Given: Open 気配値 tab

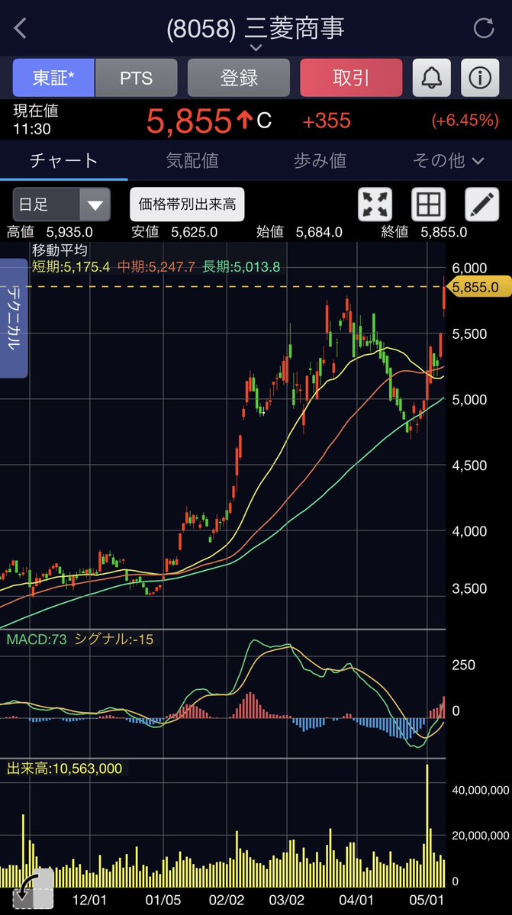Looking at the screenshot, I should pos(192,160).
